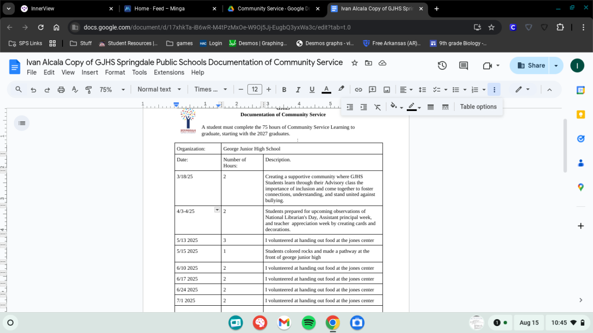The height and width of the screenshot is (333, 593).
Task: Open the text color picker
Action: pos(326,90)
